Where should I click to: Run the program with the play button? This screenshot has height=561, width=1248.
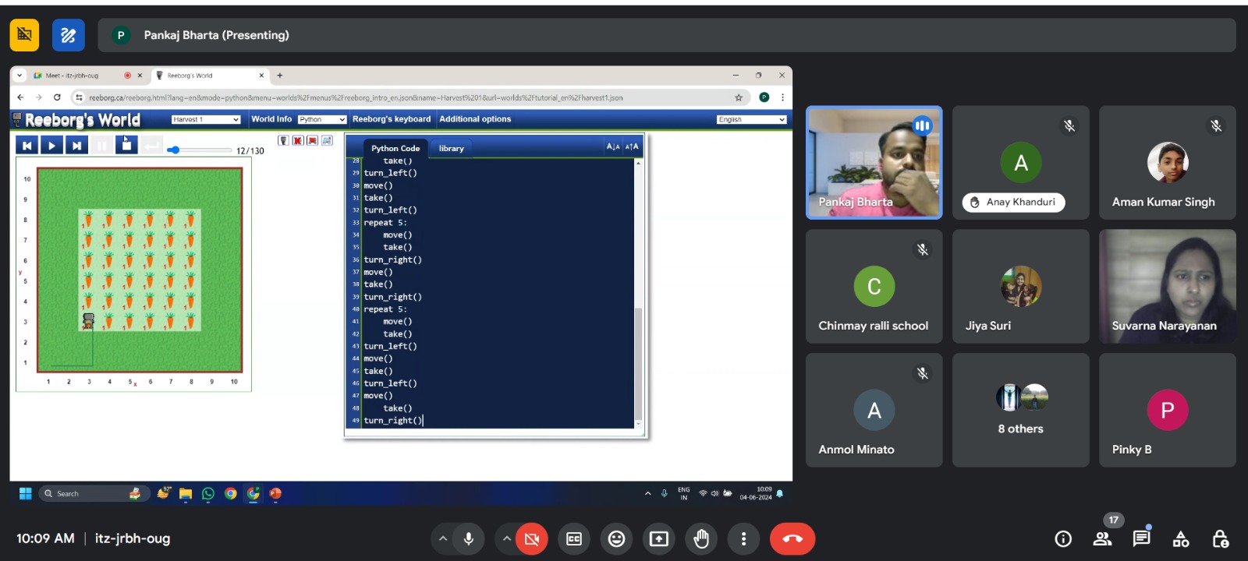click(51, 145)
